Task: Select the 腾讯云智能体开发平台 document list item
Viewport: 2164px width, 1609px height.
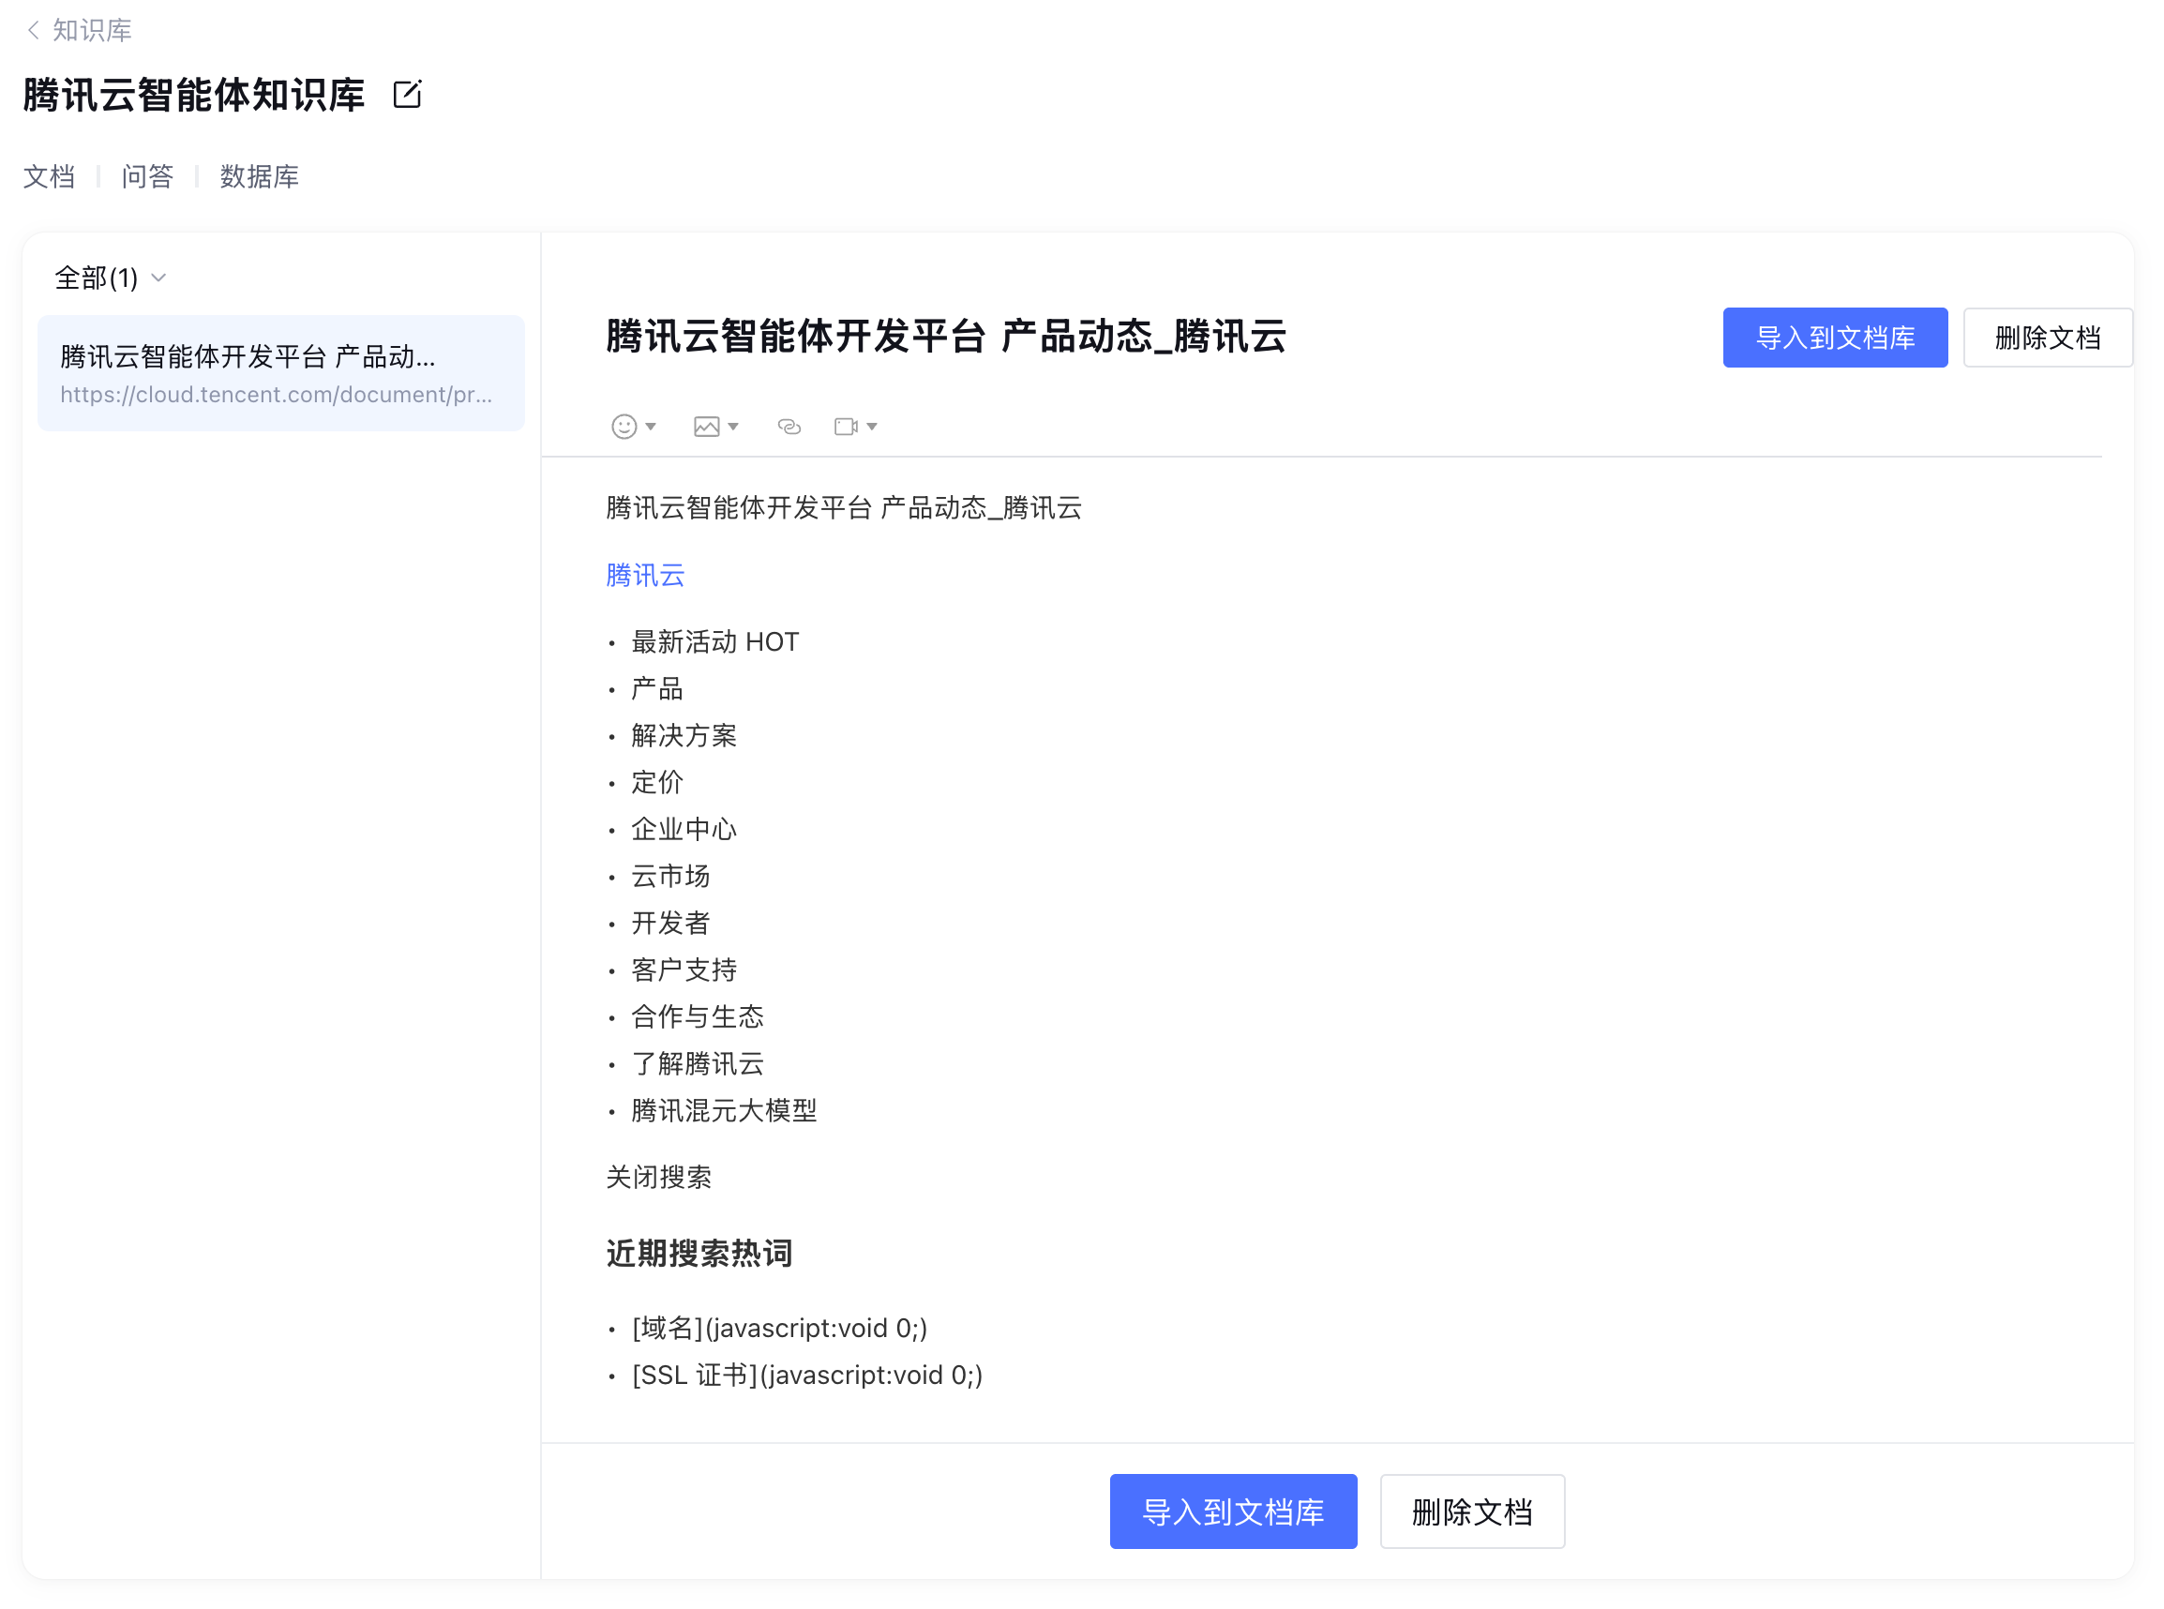Action: coord(280,373)
